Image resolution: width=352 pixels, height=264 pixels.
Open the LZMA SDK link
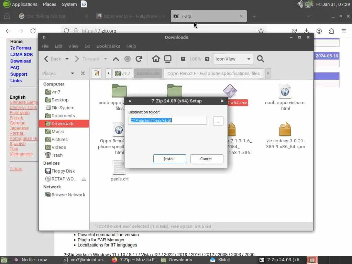pos(22,55)
